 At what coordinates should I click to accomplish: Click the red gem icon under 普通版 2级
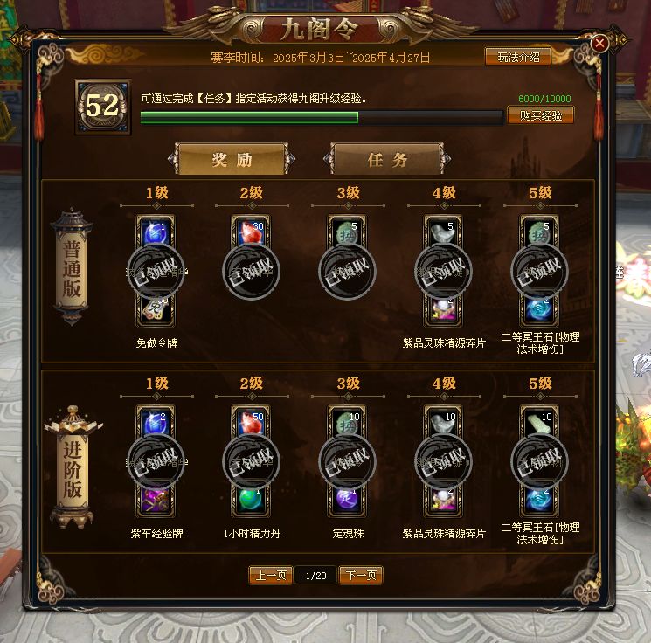click(251, 232)
